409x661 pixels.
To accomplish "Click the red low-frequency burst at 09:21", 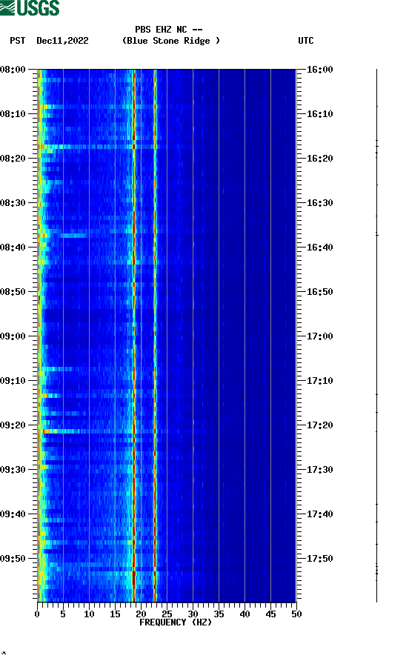I will point(50,431).
